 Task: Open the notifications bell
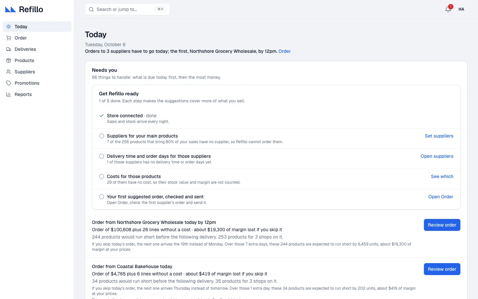[x=448, y=9]
